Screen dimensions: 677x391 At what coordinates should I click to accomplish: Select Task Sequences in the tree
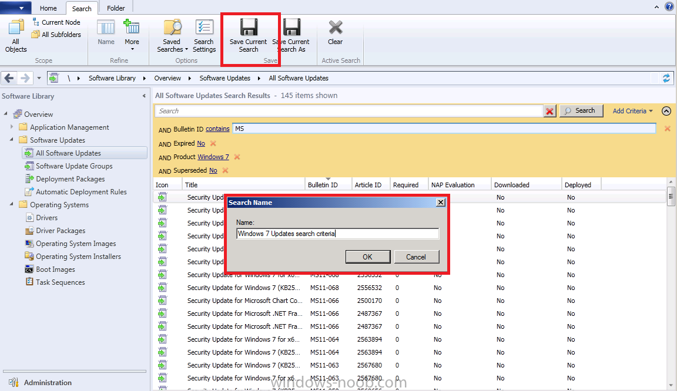click(55, 282)
